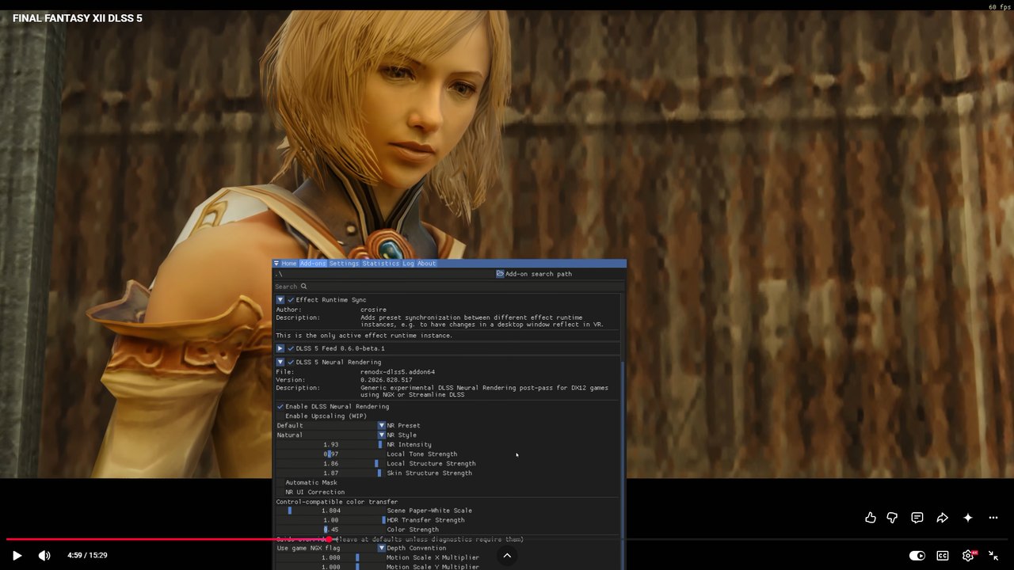This screenshot has height=570, width=1014.
Task: Click the circular up-chevron button
Action: pos(507,556)
